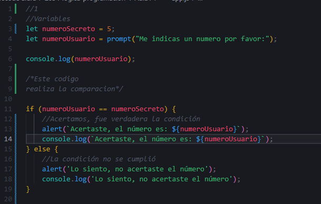Click "log" on line 14
Image resolution: width=321 pixels, height=204 pixels.
[81, 139]
